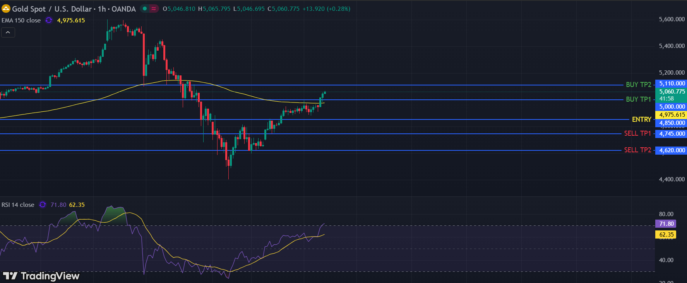
Task: Select the EMA 150 close indicator label
Action: (21, 20)
